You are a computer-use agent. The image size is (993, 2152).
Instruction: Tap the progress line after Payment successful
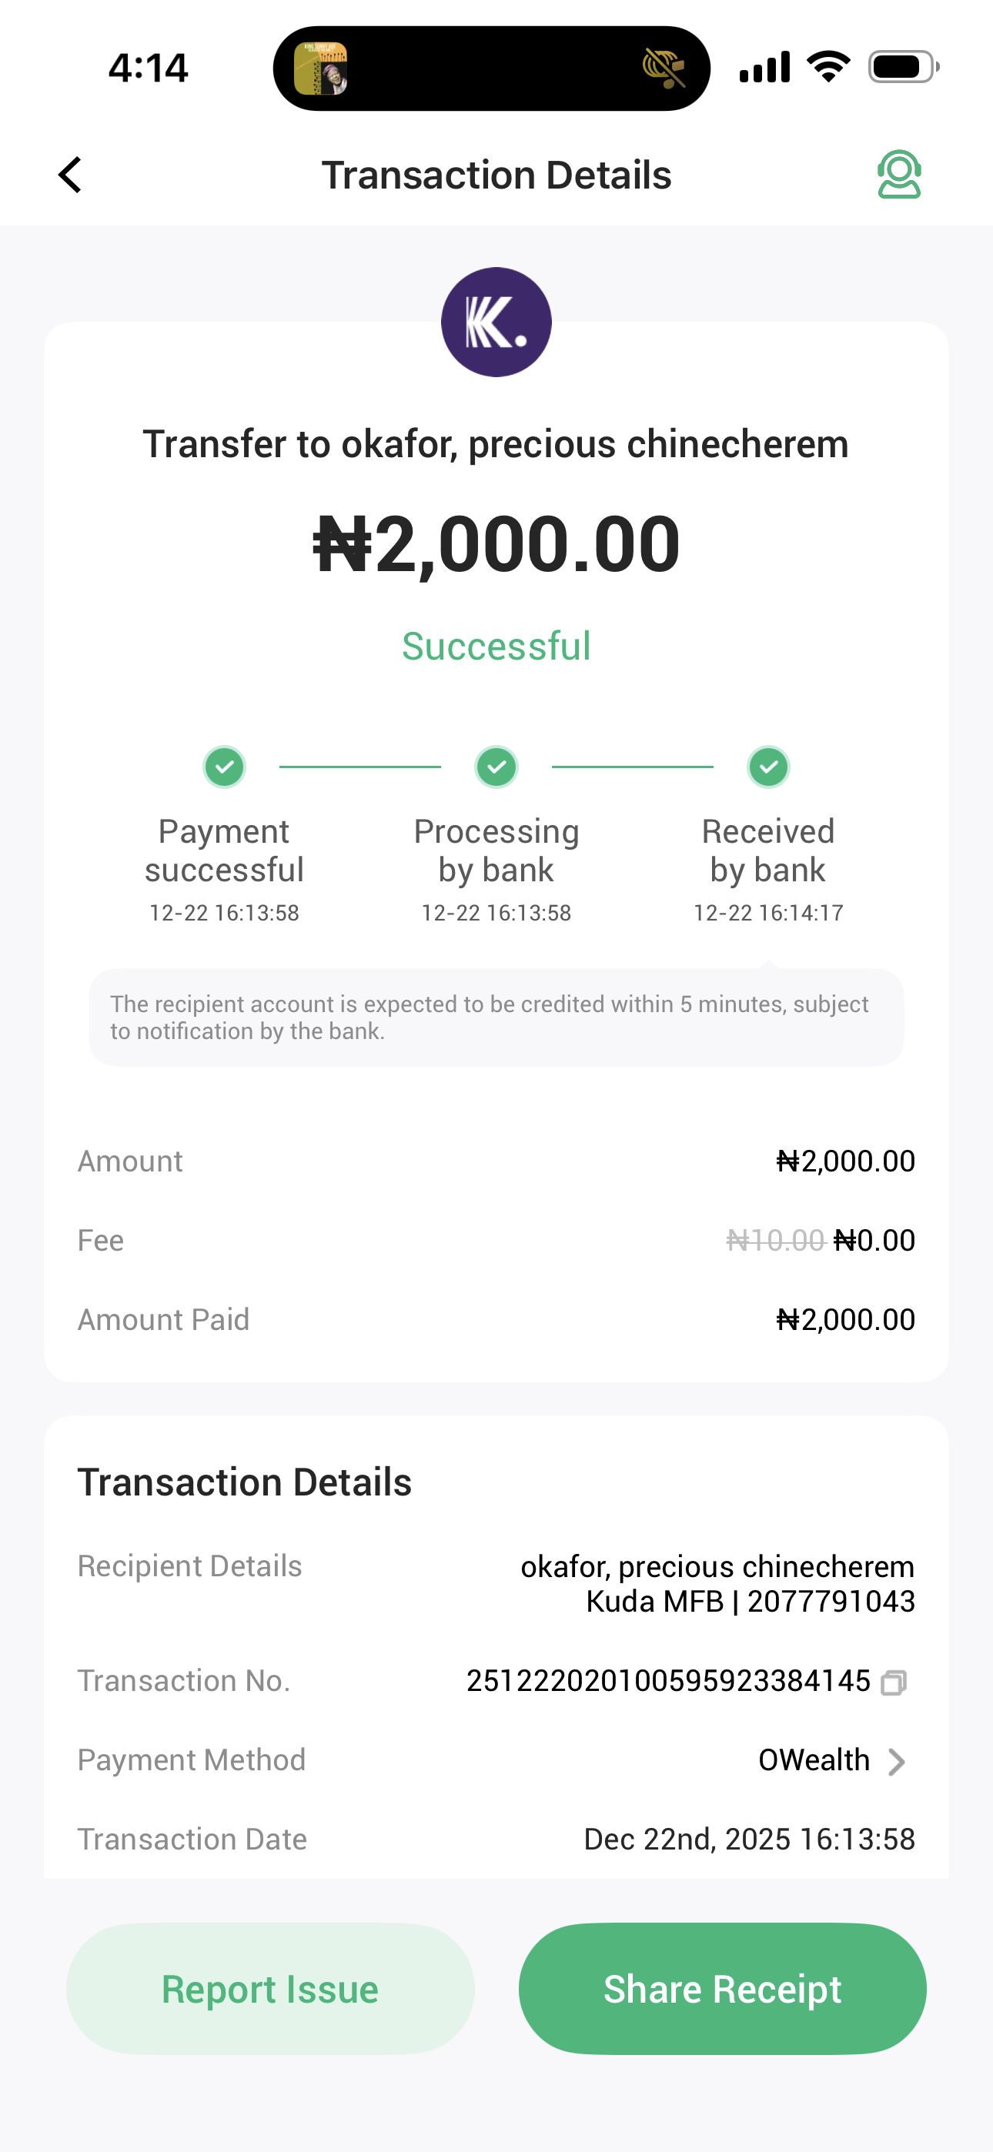pyautogui.click(x=359, y=767)
